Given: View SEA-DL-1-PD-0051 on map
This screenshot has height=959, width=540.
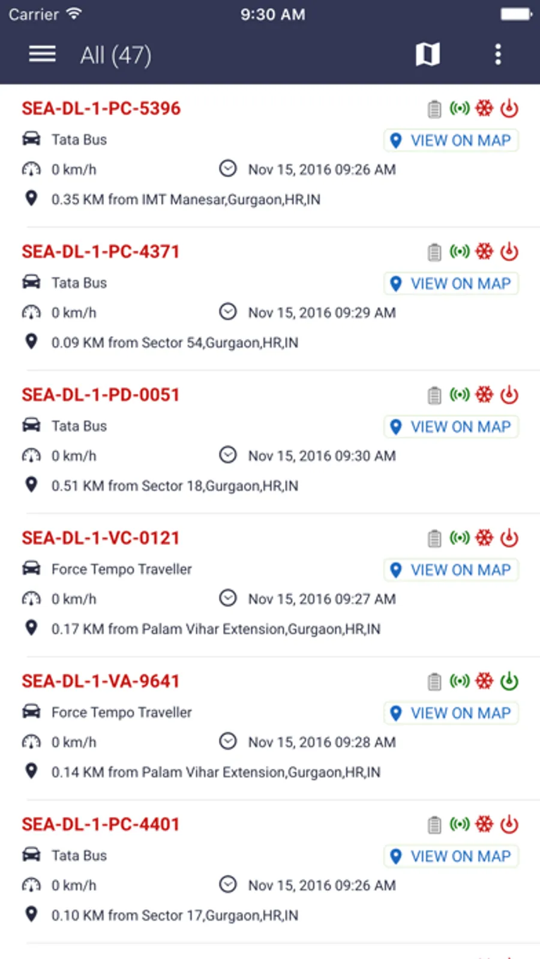Looking at the screenshot, I should click(451, 427).
